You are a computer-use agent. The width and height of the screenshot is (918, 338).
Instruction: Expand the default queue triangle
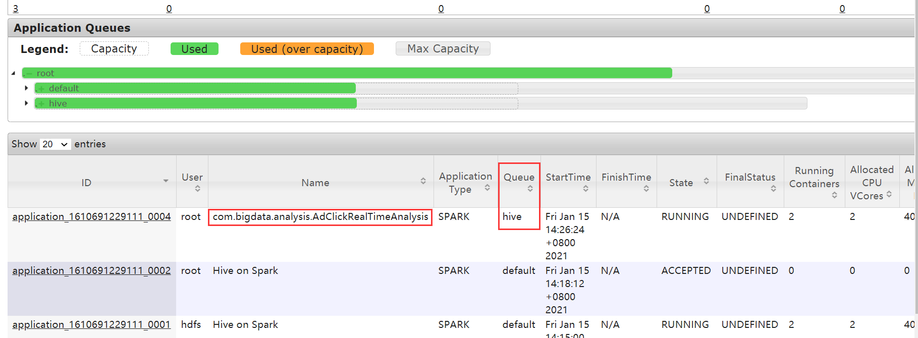coord(26,88)
